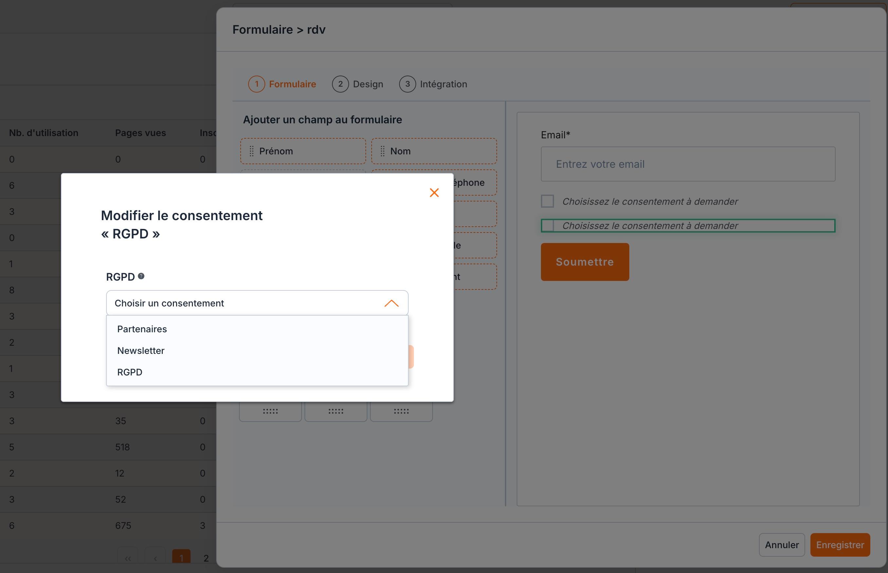Save the form with Enregistrer
This screenshot has height=573, width=888.
coord(840,545)
